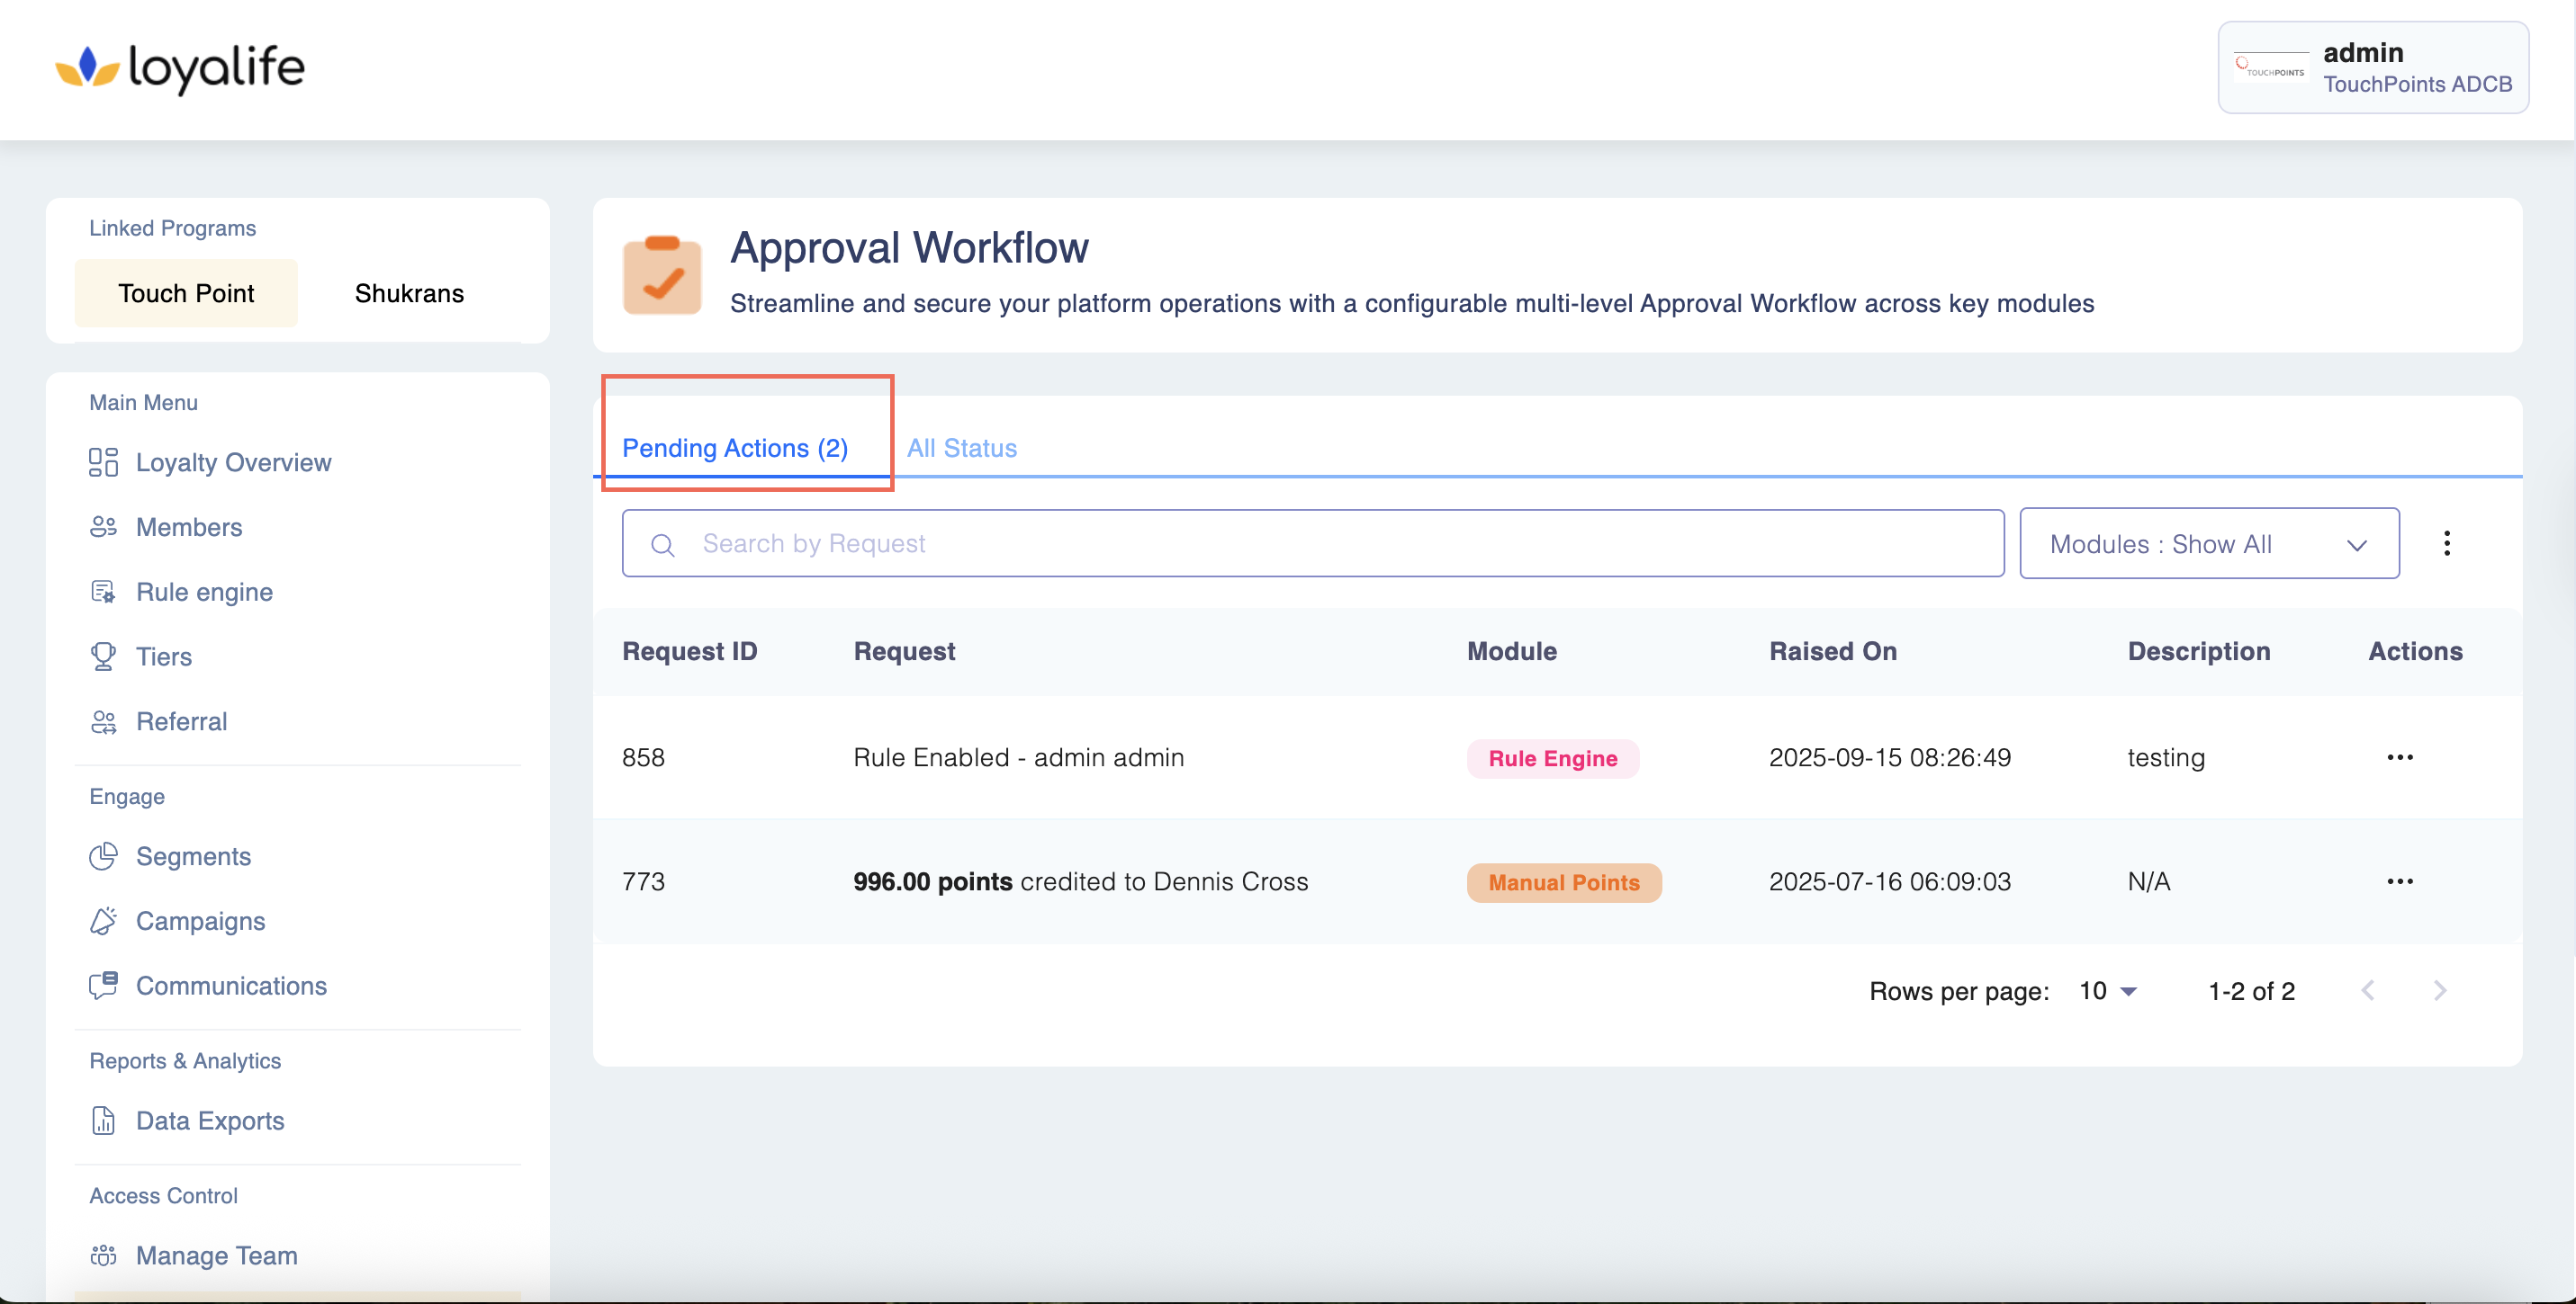Image resolution: width=2576 pixels, height=1304 pixels.
Task: Click the Communications chat icon
Action: point(103,987)
